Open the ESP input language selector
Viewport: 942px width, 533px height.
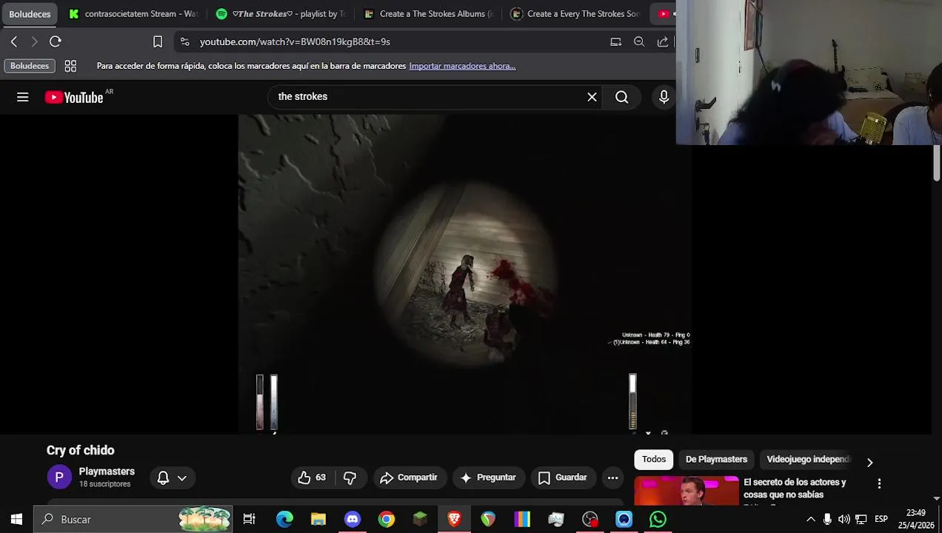click(881, 520)
